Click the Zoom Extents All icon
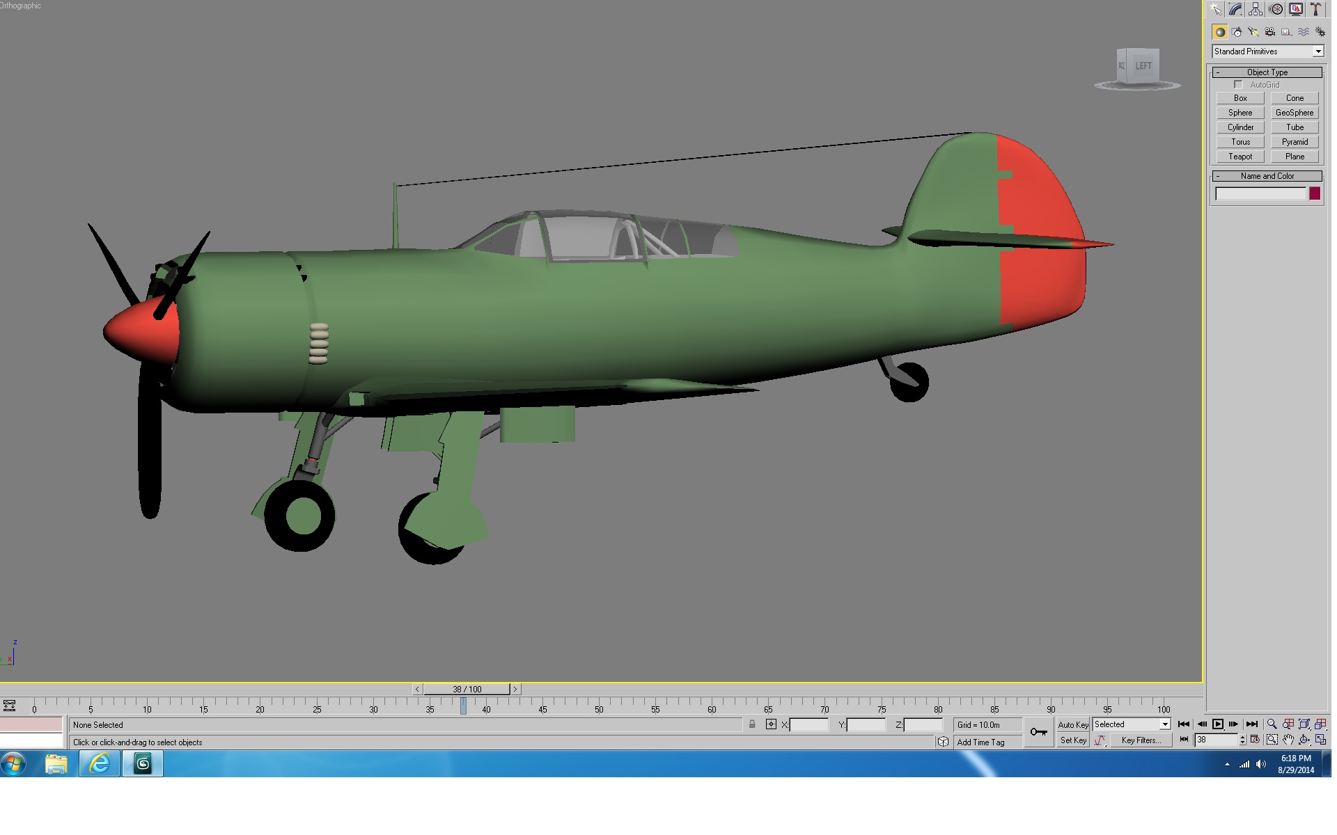Viewport: 1337px width, 835px height. 1320,724
